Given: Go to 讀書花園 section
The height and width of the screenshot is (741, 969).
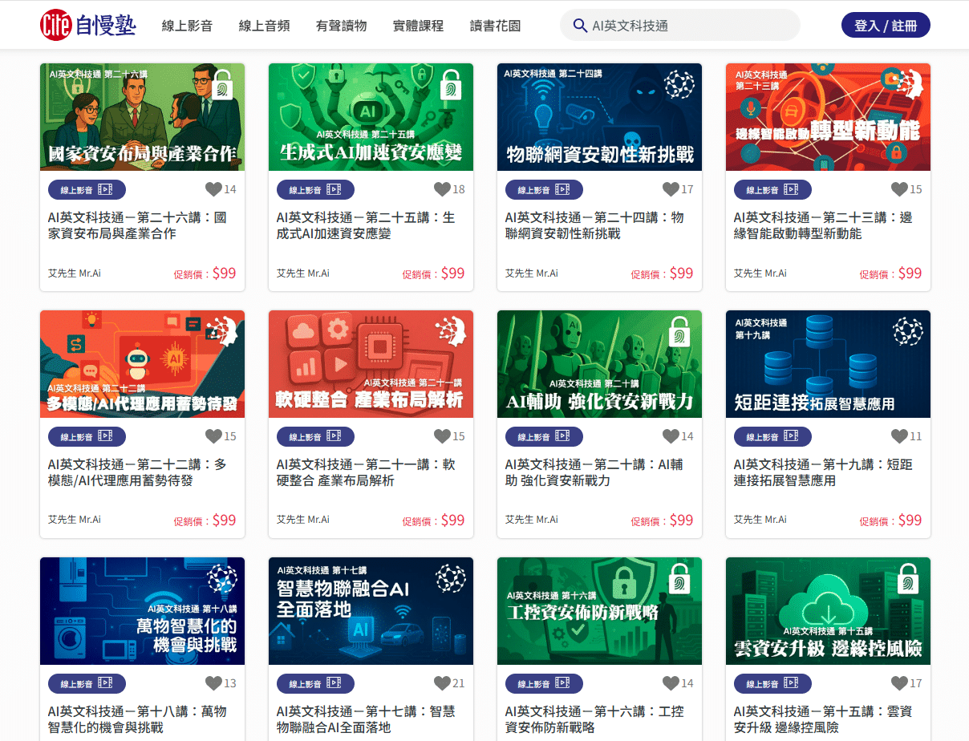Looking at the screenshot, I should pos(495,26).
